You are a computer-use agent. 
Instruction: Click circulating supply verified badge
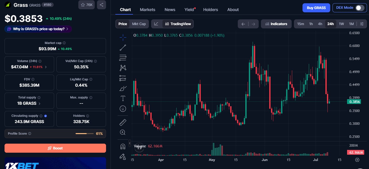tap(46, 116)
